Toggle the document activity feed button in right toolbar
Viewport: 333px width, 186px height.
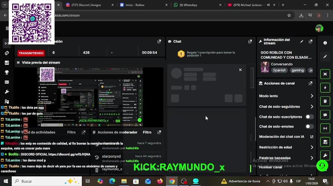coord(325,101)
